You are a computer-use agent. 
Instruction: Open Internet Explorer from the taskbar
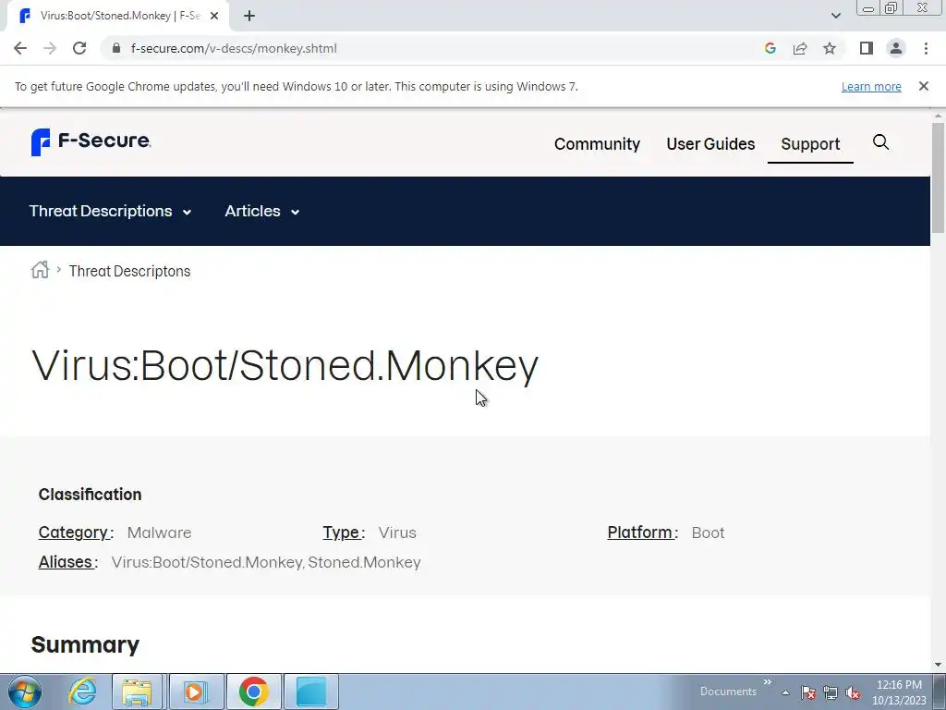[82, 692]
